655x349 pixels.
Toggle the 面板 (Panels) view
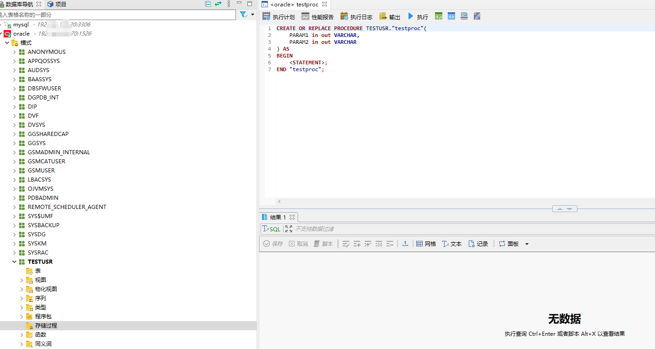[508, 244]
